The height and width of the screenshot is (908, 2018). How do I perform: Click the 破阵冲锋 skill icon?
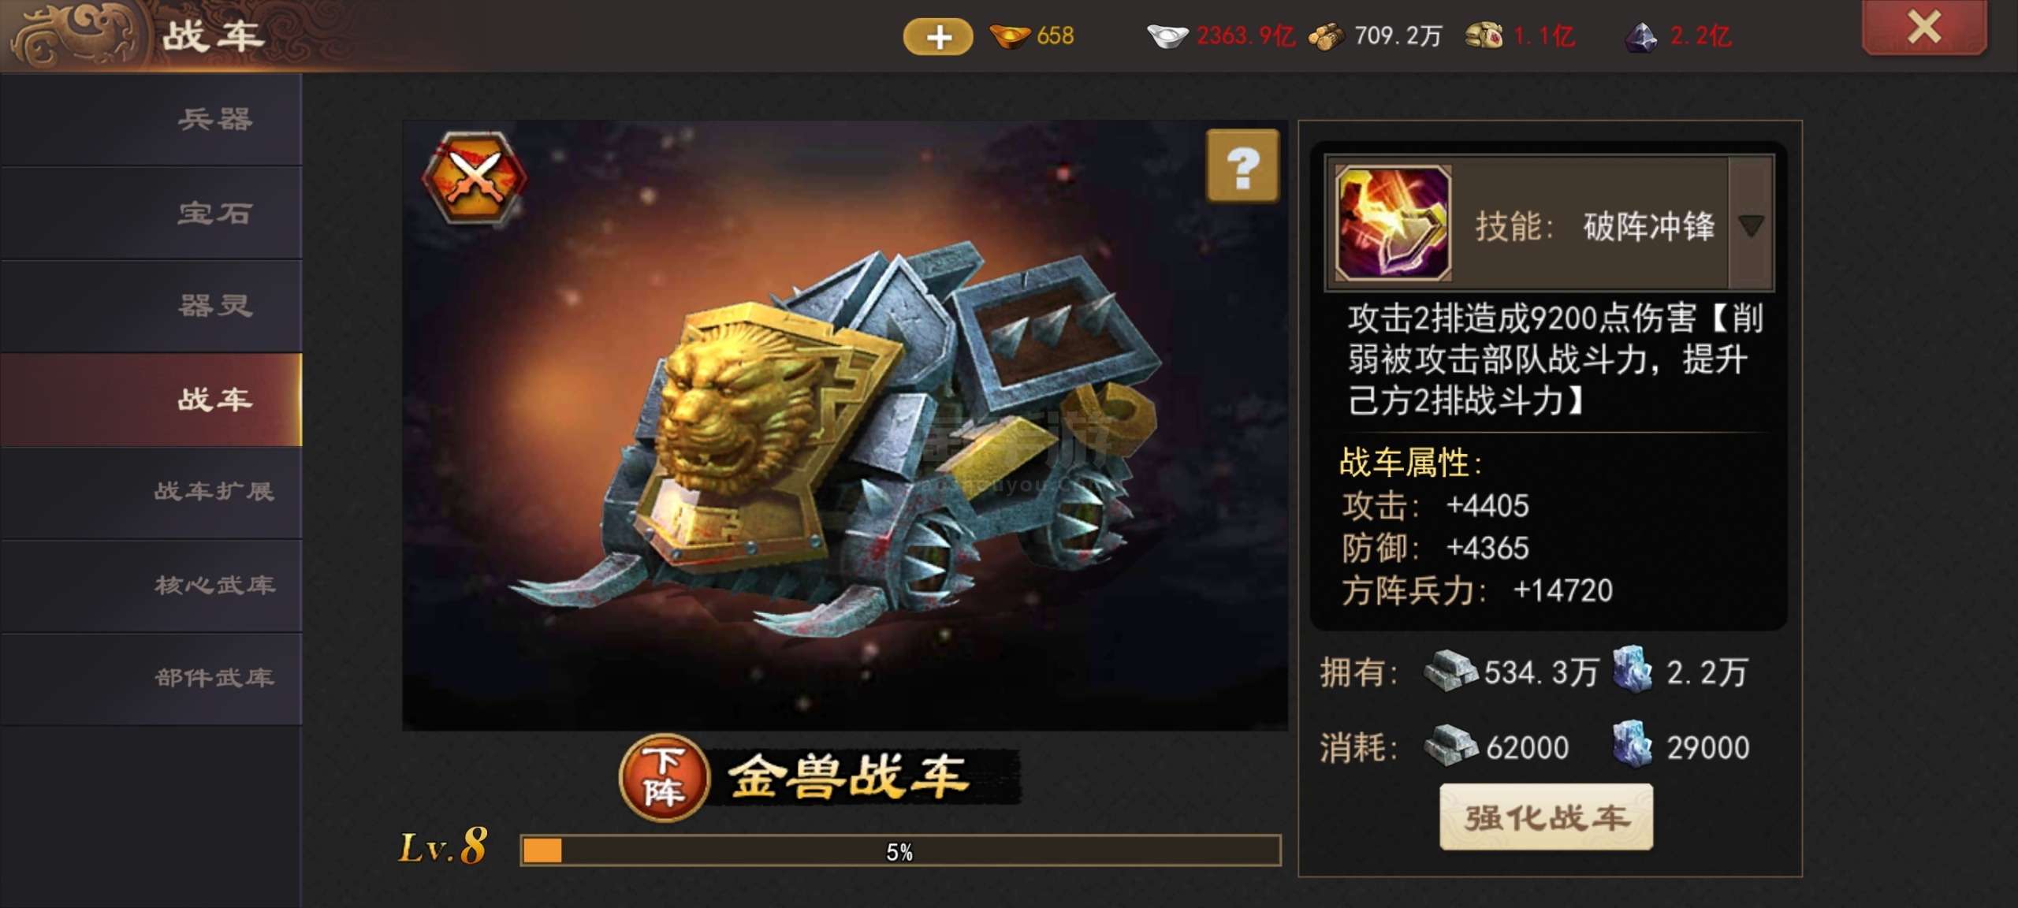[x=1393, y=223]
